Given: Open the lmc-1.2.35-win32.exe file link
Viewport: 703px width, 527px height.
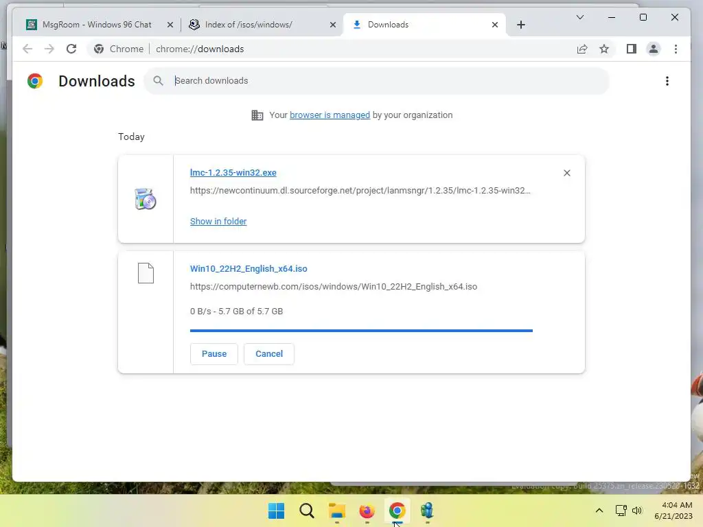Looking at the screenshot, I should coord(233,172).
